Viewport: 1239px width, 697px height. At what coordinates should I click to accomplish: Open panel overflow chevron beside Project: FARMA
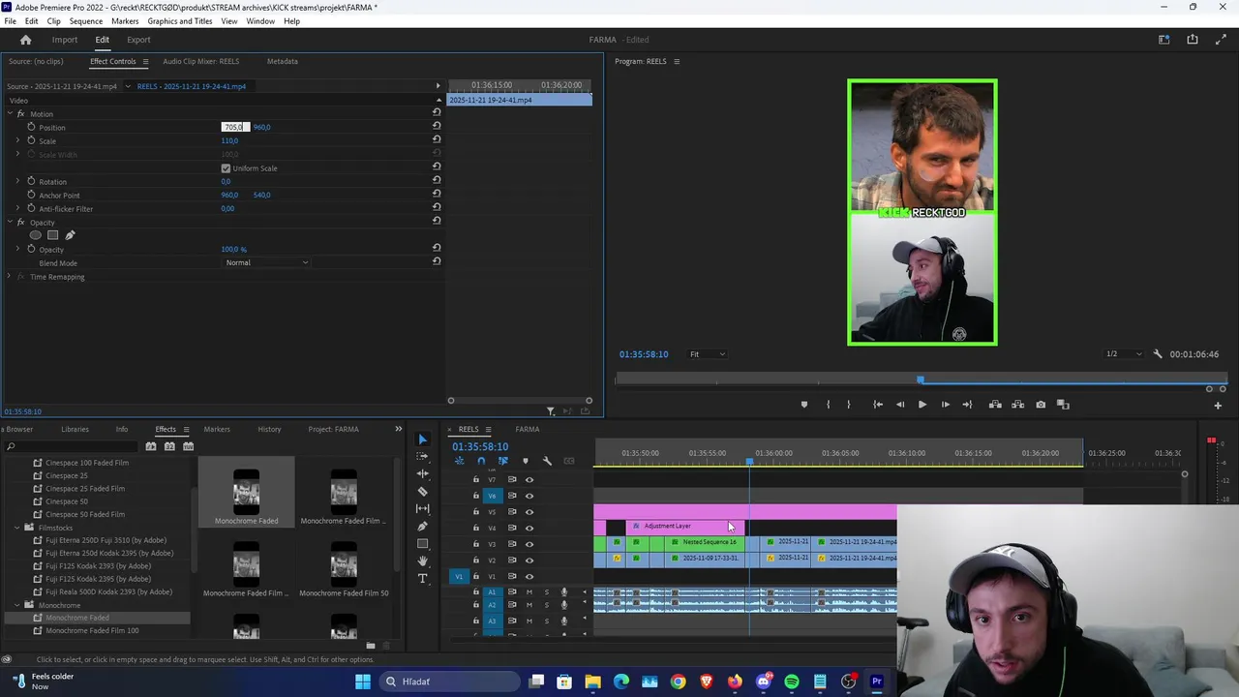(398, 429)
